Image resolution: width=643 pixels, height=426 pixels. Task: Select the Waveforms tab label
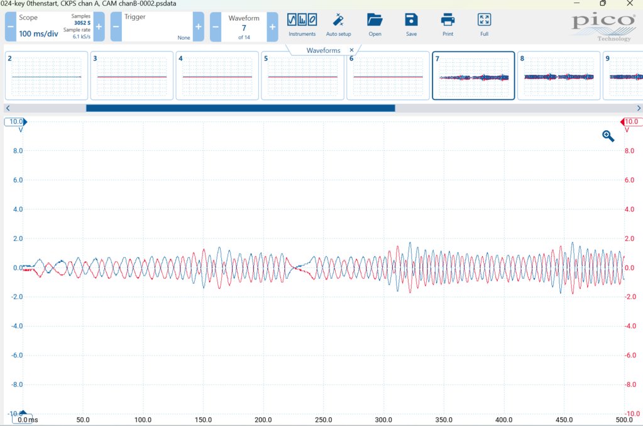point(323,50)
